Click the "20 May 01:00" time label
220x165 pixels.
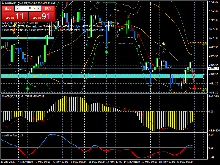pos(185,162)
